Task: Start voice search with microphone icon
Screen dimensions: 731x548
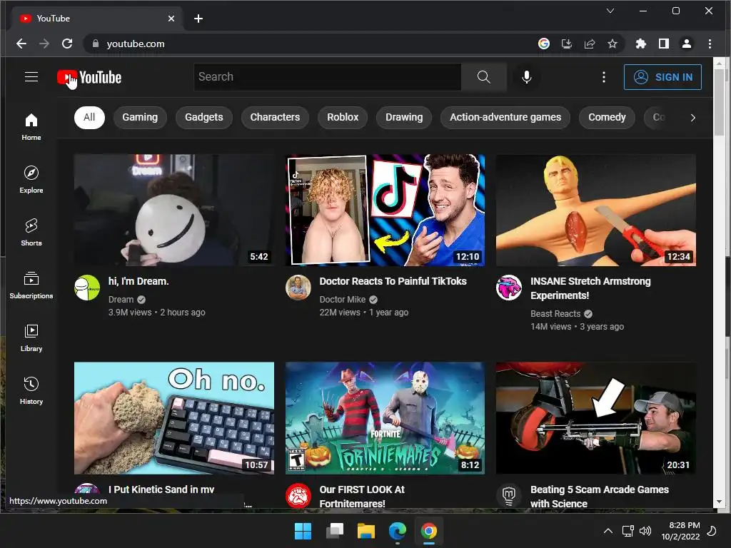Action: click(527, 77)
